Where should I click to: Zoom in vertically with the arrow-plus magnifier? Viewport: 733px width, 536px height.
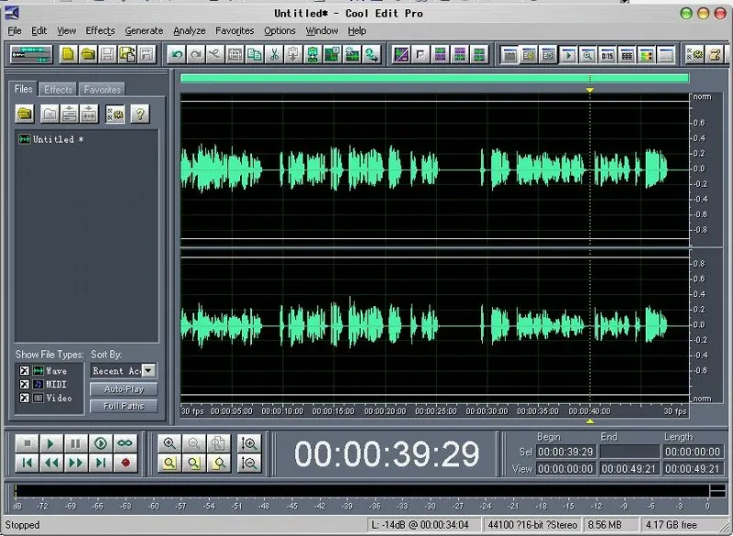pos(248,443)
